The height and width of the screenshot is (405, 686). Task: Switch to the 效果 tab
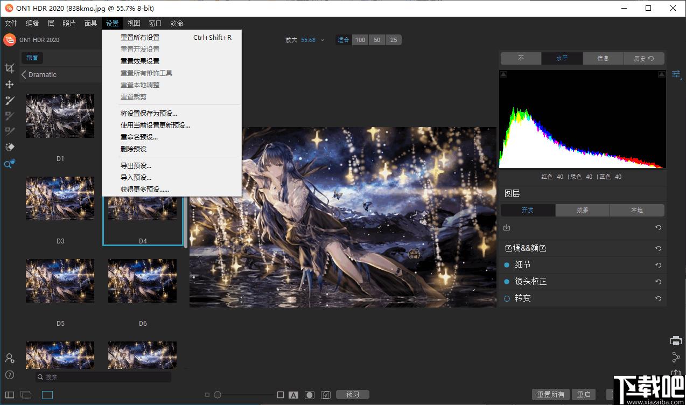pos(583,211)
